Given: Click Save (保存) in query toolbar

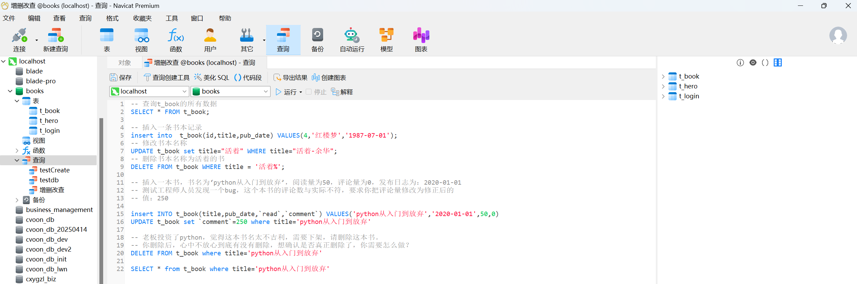Looking at the screenshot, I should [x=121, y=77].
